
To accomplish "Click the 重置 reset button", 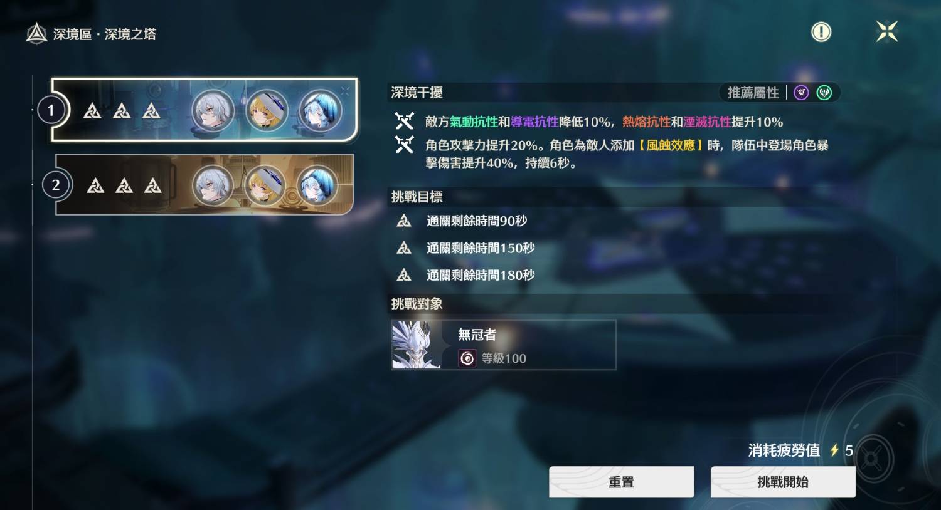I will [622, 482].
